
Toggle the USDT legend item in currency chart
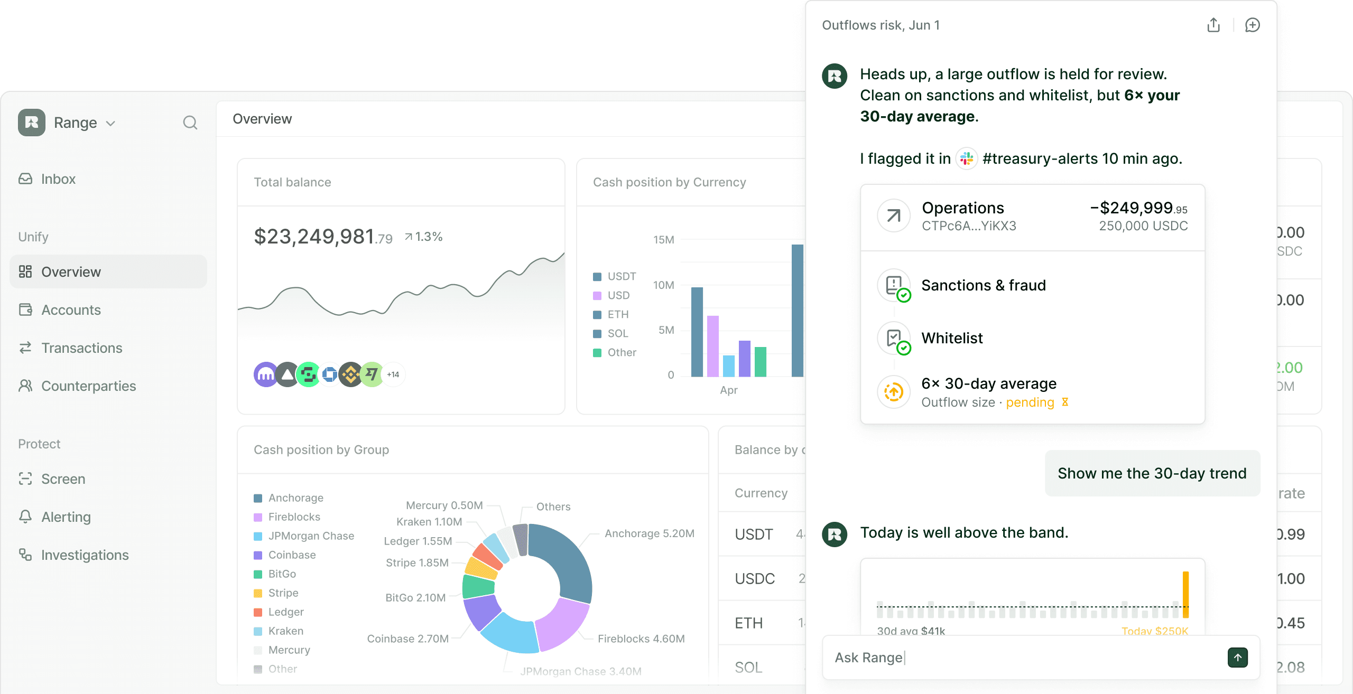tap(615, 277)
